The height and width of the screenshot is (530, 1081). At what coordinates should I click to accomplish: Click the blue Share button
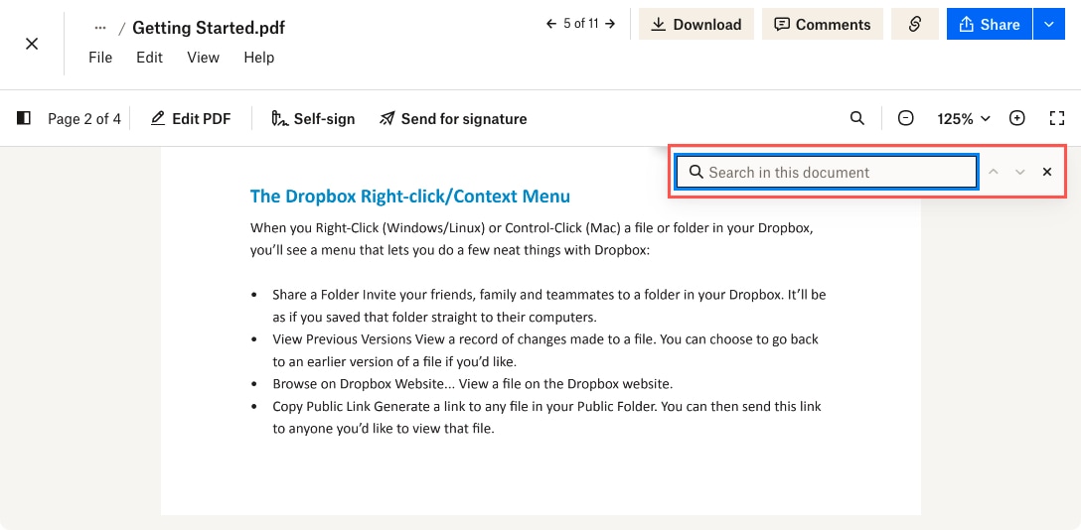tap(990, 24)
